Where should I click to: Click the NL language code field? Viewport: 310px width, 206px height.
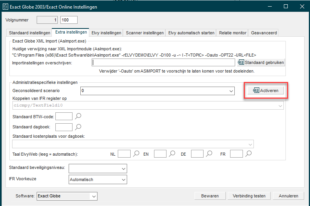click(x=124, y=154)
